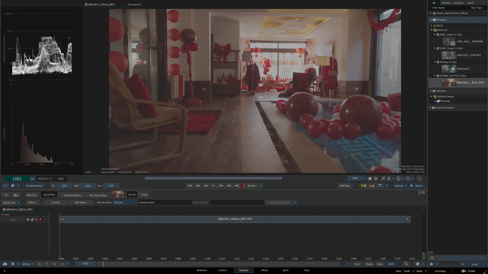Viewport: 488px width, 274px height.
Task: Activate the pan tool in the viewer toolbar
Action: [x=376, y=179]
